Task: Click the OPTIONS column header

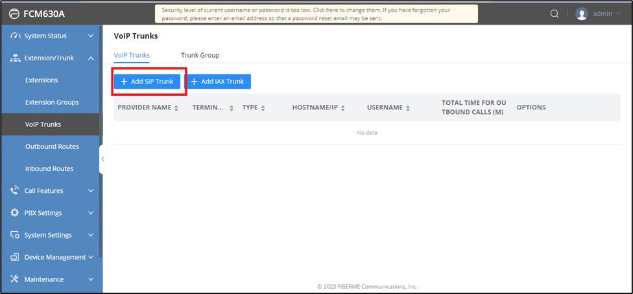Action: [x=531, y=107]
